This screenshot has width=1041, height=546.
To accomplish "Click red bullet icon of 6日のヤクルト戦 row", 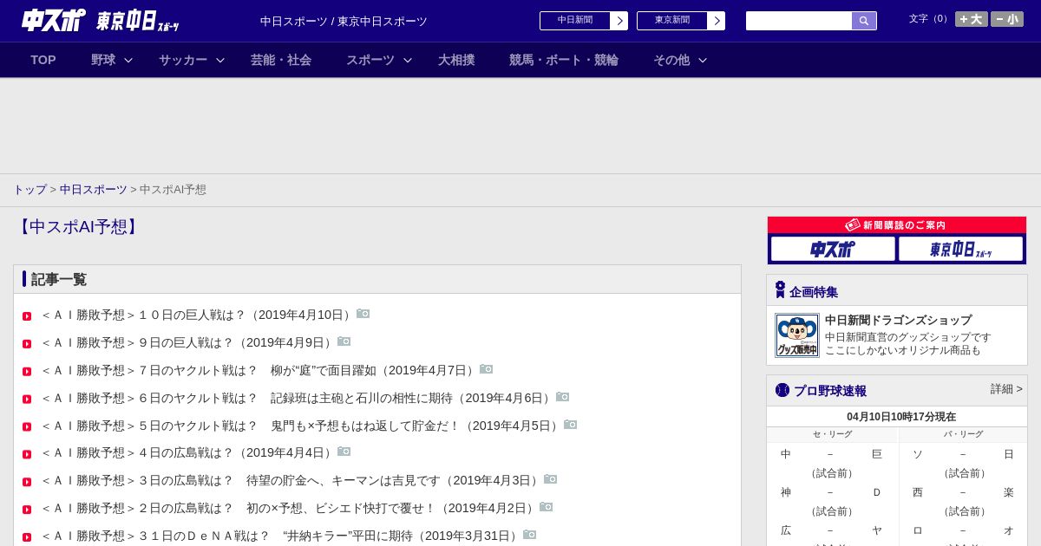I will pos(27,400).
